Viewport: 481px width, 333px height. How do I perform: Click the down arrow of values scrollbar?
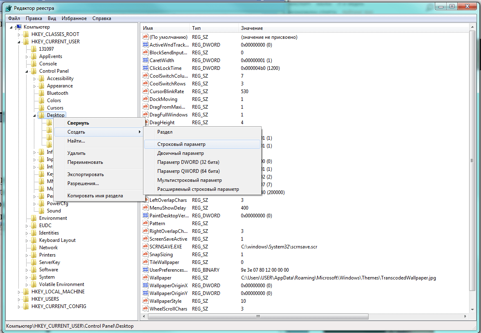pos(472,310)
